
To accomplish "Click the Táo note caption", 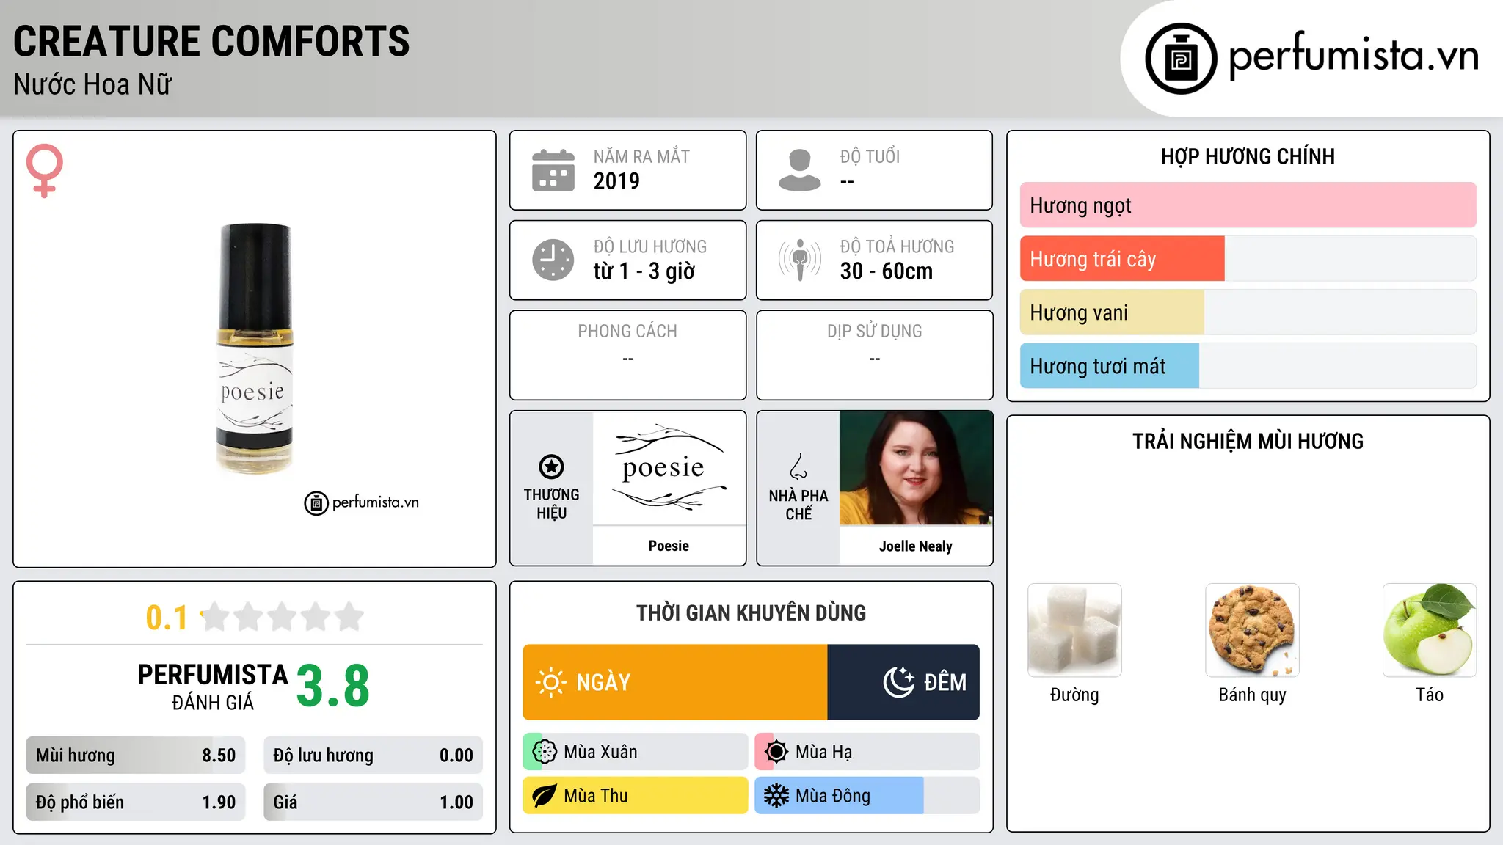I will point(1430,695).
